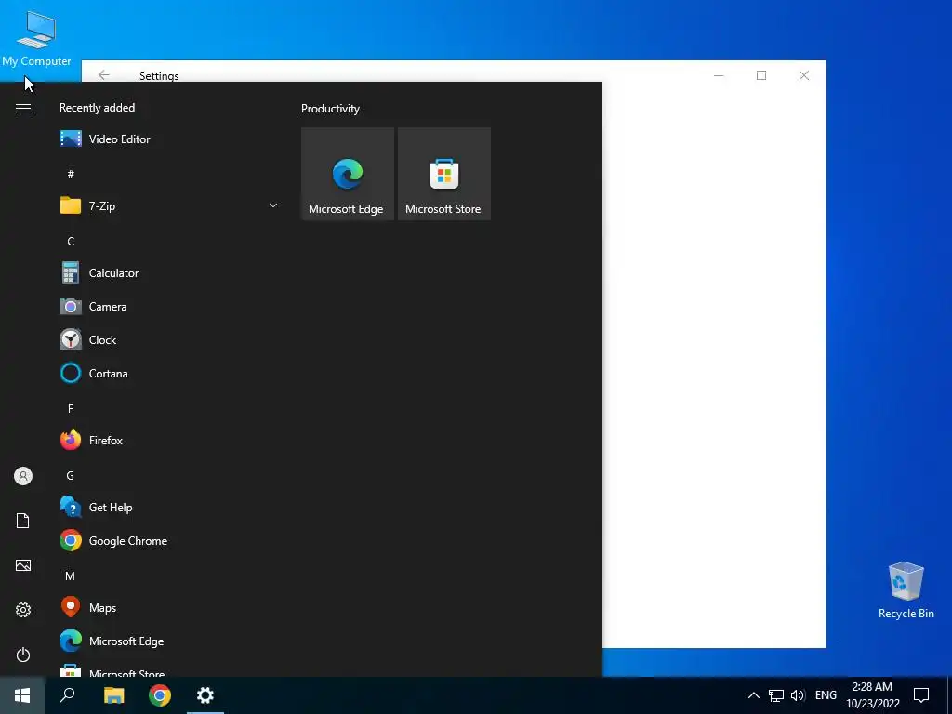Click the Microsoft Edge Productivity tile
The image size is (952, 714).
coord(348,174)
